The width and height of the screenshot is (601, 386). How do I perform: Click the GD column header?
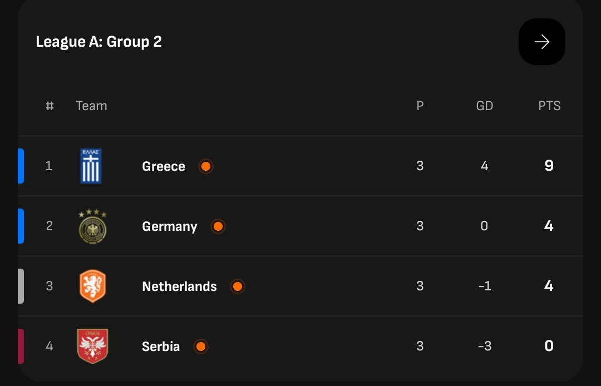485,106
